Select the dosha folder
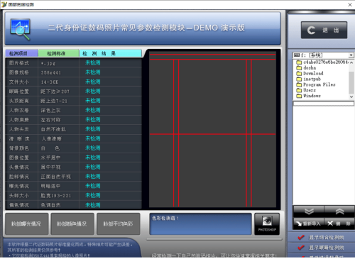The width and height of the screenshot is (355, 259). pos(310,68)
